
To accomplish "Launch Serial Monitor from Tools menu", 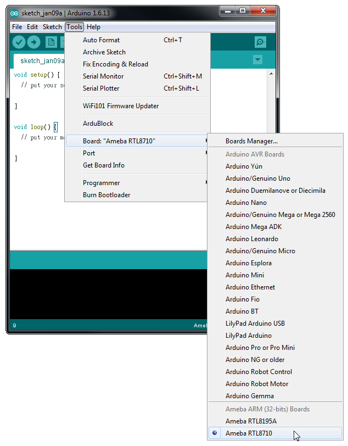I will click(x=138, y=76).
